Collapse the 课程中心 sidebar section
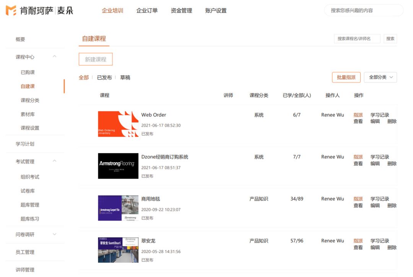Viewport: 413px width, 277px height. click(x=54, y=57)
